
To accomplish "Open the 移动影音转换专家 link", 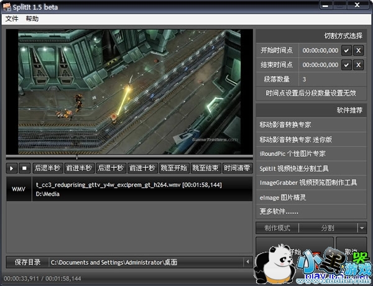I will point(311,125).
